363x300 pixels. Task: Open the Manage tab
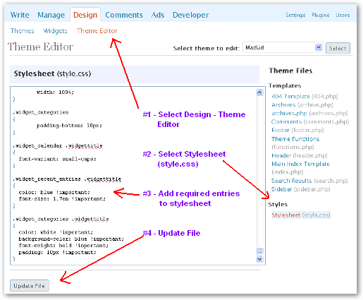tap(51, 15)
